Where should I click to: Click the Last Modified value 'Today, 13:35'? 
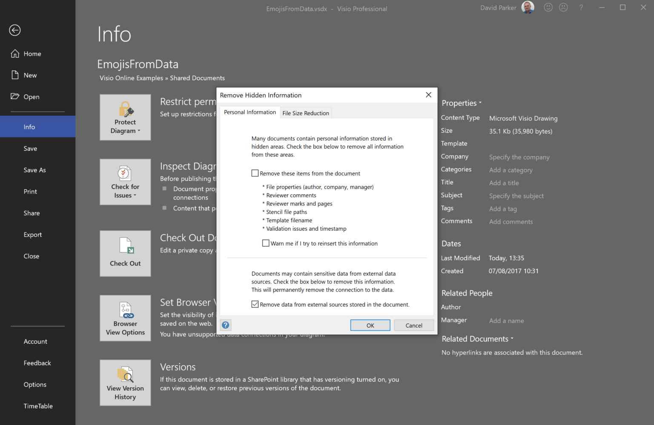click(506, 258)
